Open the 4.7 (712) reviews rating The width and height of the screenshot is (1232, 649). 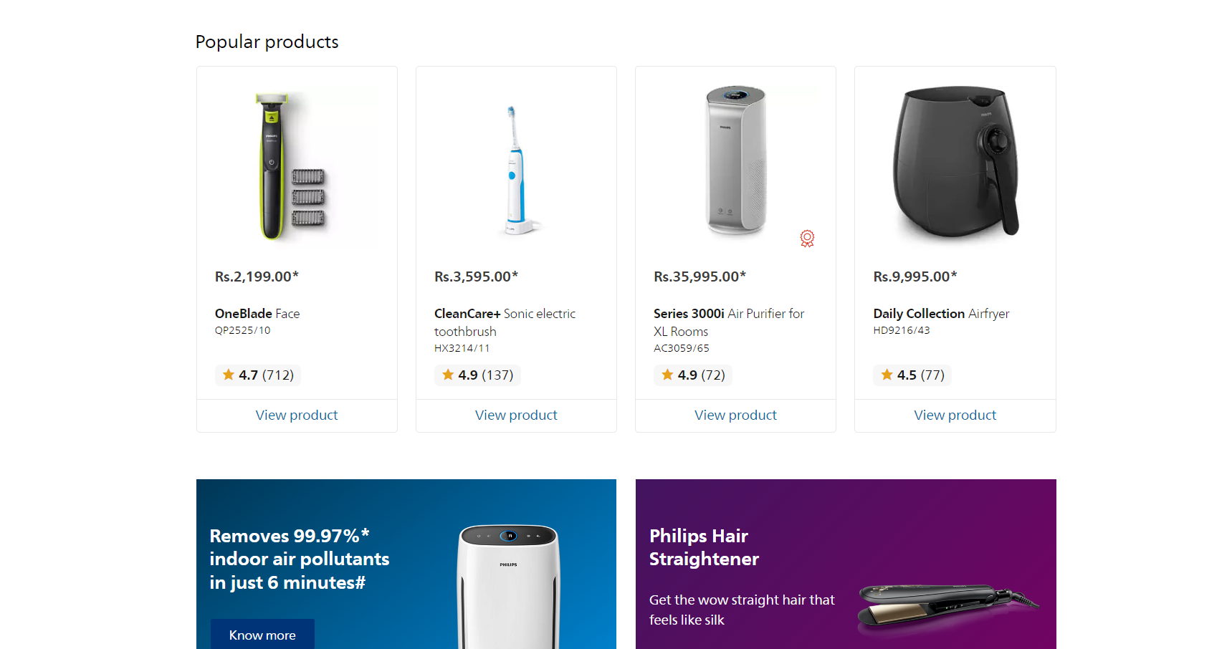click(258, 375)
